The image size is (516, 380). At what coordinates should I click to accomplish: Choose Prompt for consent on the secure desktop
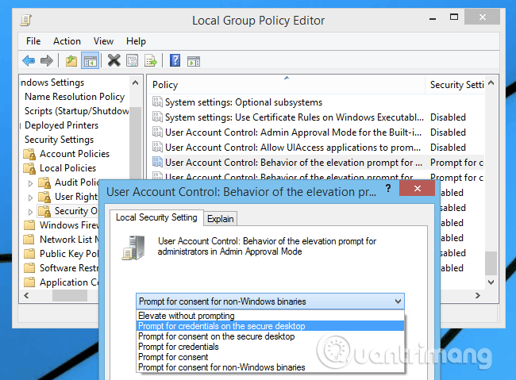coord(270,336)
